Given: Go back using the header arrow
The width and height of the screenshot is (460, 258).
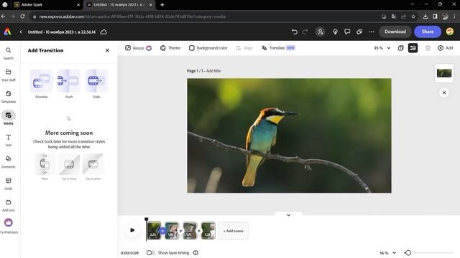Looking at the screenshot, I should 21,32.
